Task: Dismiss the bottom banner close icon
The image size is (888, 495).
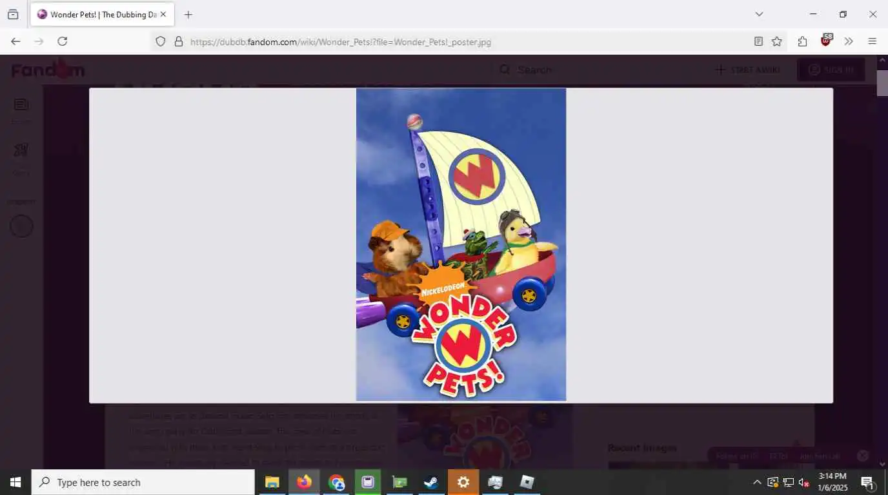Action: point(862,456)
